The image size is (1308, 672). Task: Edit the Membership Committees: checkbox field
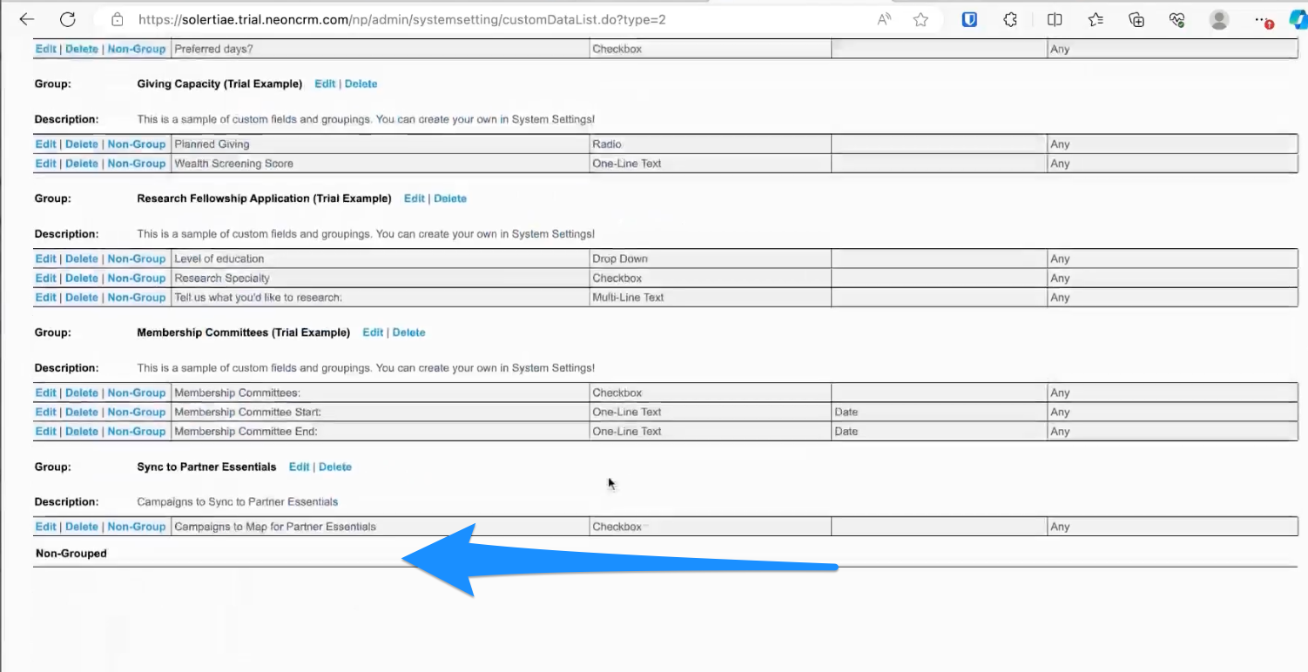click(45, 393)
